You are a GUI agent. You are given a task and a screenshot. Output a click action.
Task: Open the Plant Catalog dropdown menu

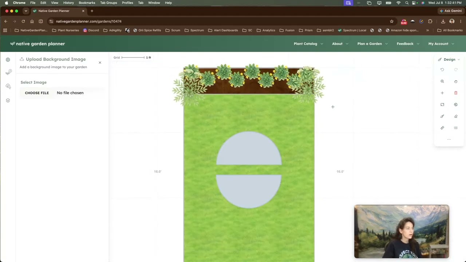pos(308,44)
